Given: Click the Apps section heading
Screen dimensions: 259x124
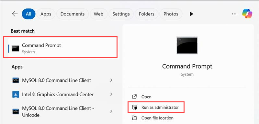Looking at the screenshot, I should click(x=17, y=67).
